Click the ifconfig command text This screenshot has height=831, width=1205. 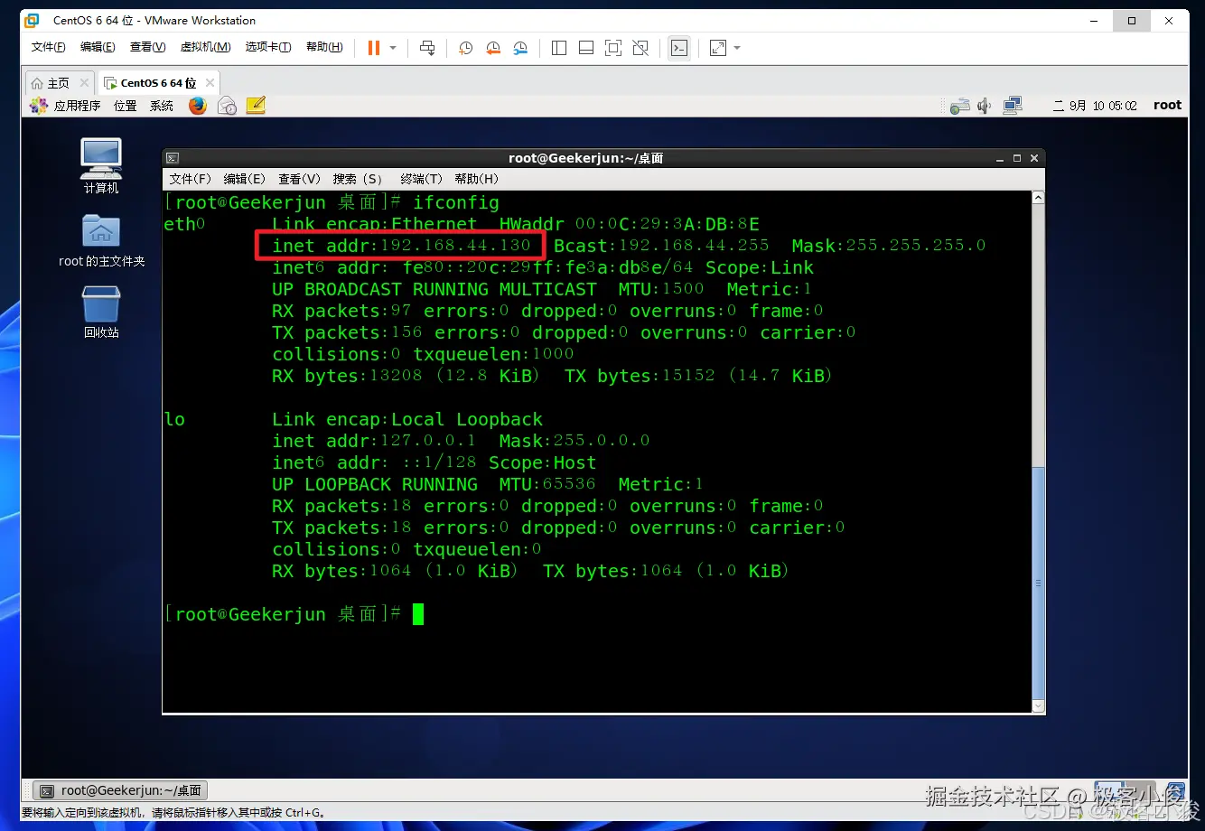(x=456, y=202)
